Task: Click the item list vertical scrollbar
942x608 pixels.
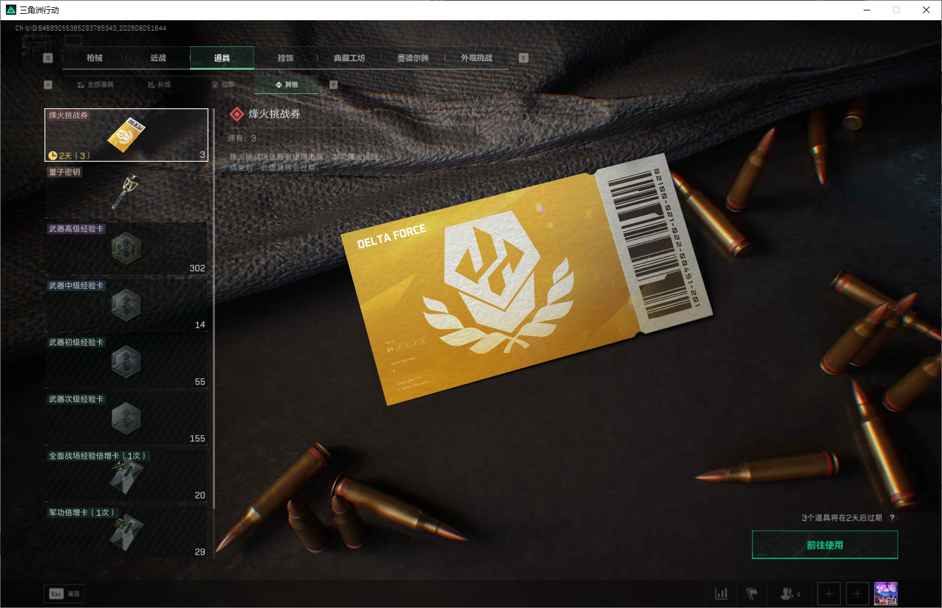Action: pos(214,309)
